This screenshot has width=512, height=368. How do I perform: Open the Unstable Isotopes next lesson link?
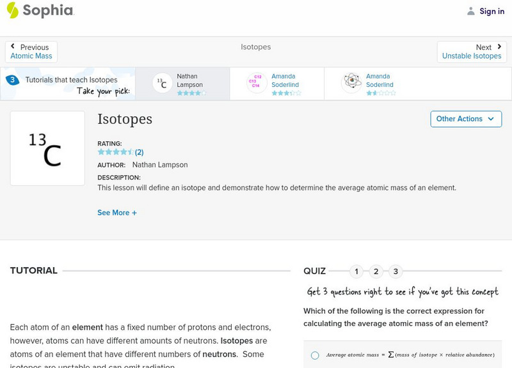tap(472, 56)
